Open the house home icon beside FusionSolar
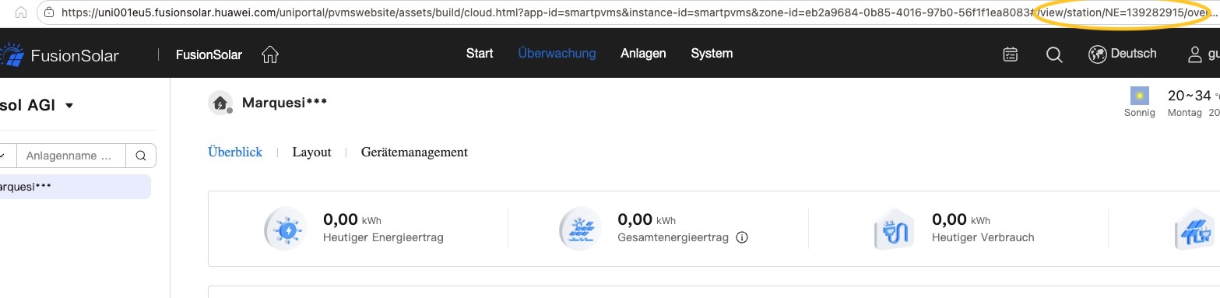 270,54
